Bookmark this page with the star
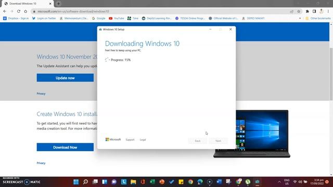 299,11
